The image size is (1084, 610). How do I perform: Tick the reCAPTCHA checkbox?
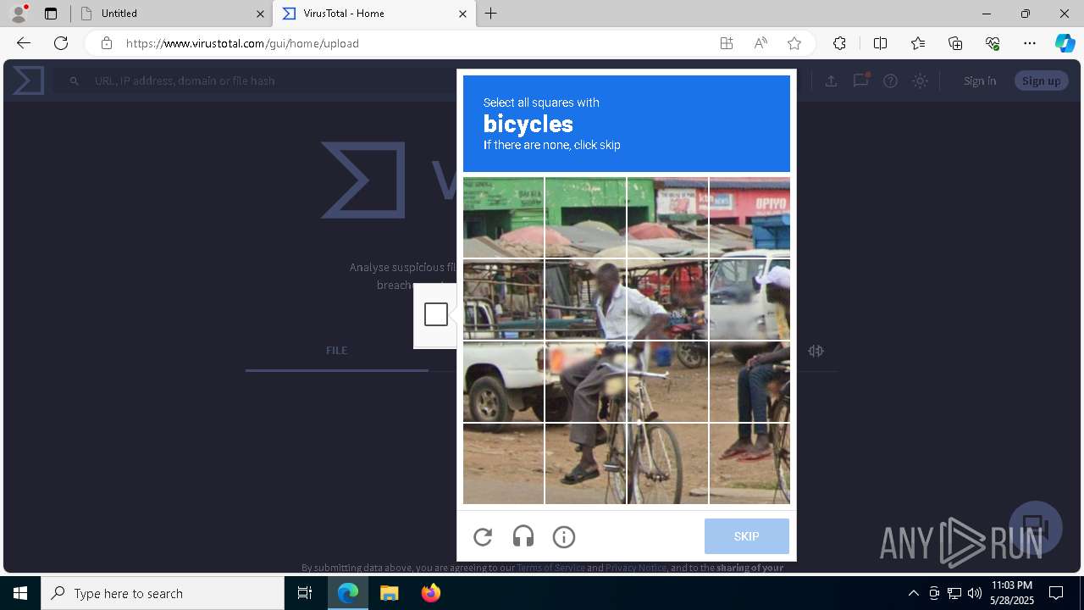(x=436, y=314)
